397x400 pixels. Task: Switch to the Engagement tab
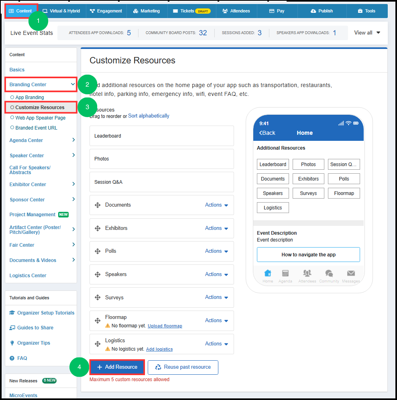click(106, 11)
